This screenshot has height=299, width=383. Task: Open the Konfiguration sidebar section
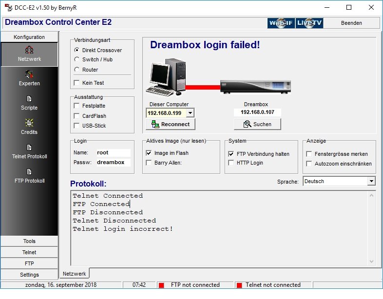pyautogui.click(x=29, y=37)
